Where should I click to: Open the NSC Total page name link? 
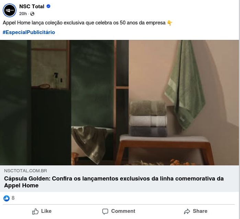point(32,7)
